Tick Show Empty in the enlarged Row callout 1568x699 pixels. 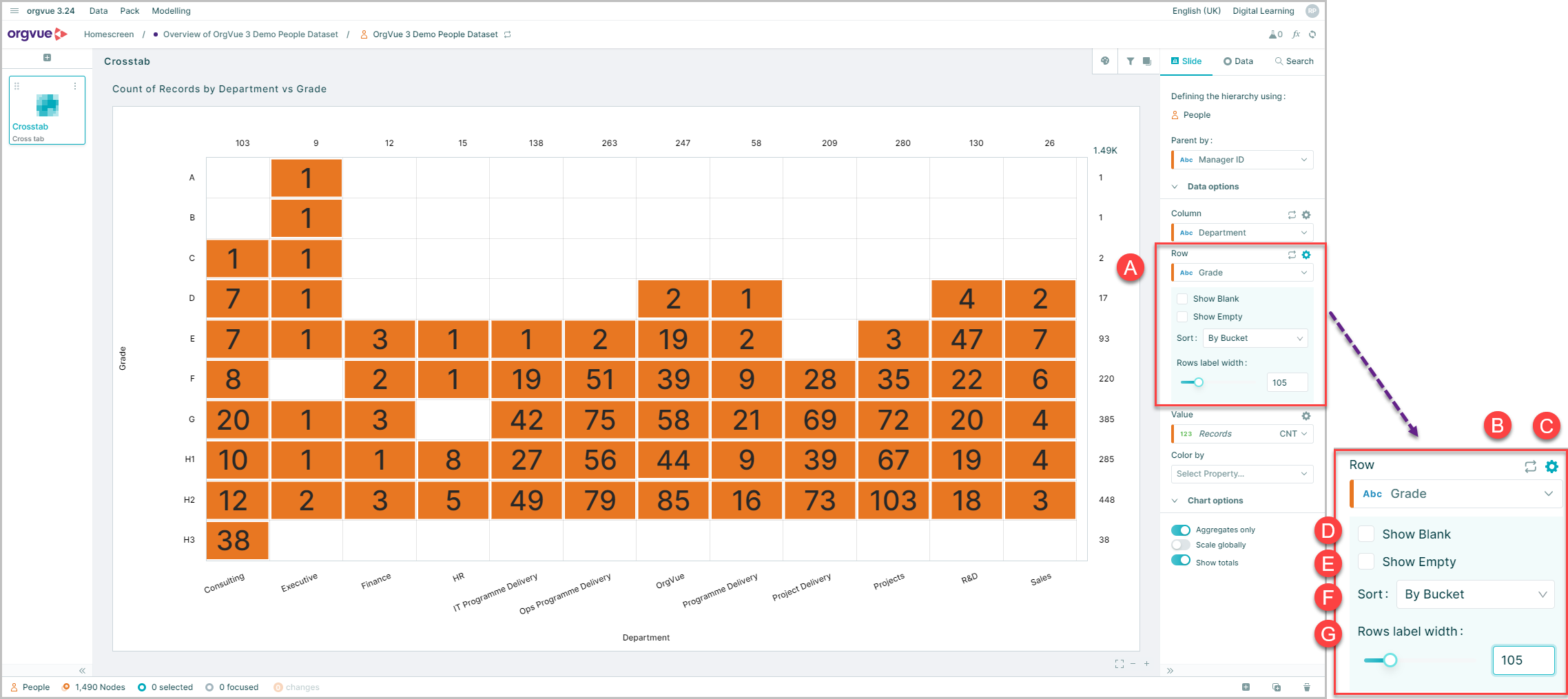click(1366, 561)
